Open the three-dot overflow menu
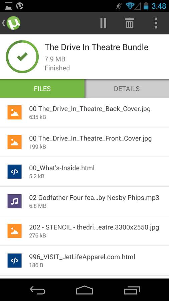This screenshot has height=301, width=169. pos(156,23)
